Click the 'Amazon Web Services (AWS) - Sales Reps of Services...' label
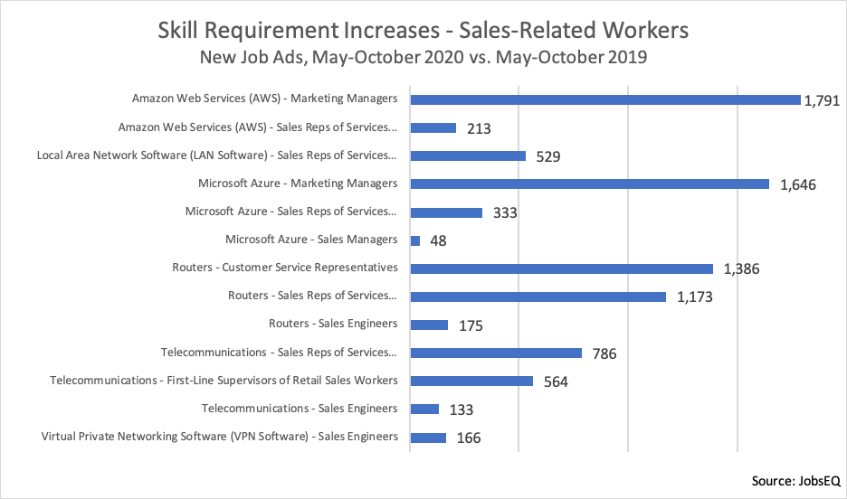Viewport: 847px width, 499px height. pos(258,127)
